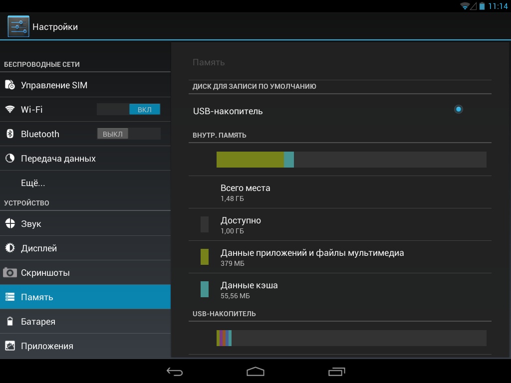
Task: Tap the Wi-Fi signal icon in sidebar
Action: coord(10,110)
